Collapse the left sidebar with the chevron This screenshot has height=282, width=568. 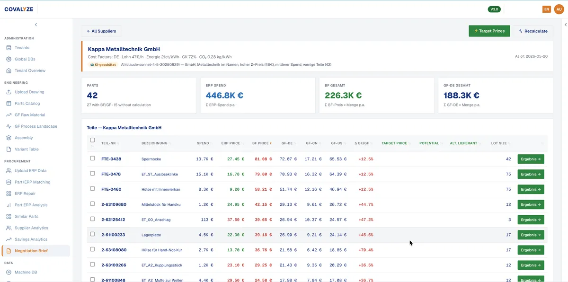click(36, 25)
